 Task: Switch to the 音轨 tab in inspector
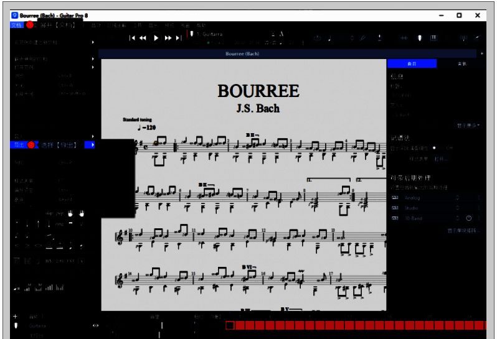tap(461, 64)
